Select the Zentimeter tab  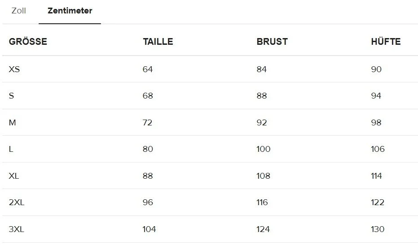click(x=70, y=11)
